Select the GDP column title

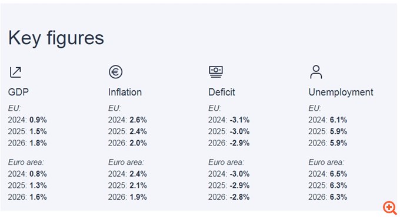pyautogui.click(x=18, y=92)
